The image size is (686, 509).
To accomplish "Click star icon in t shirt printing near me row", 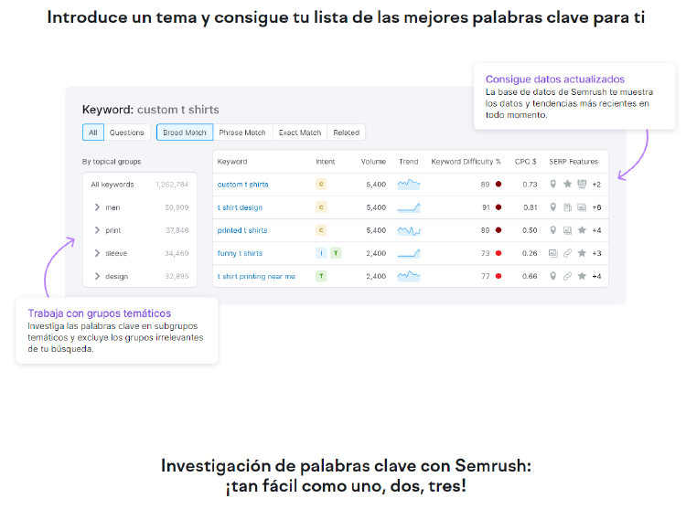I will click(x=582, y=276).
